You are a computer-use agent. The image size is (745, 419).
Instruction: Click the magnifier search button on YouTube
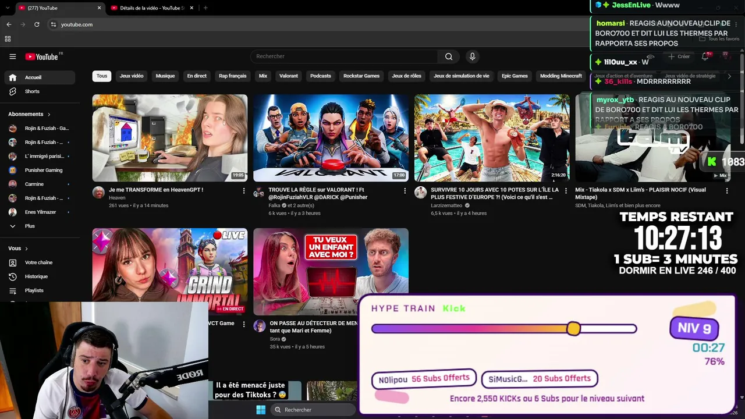tap(449, 56)
